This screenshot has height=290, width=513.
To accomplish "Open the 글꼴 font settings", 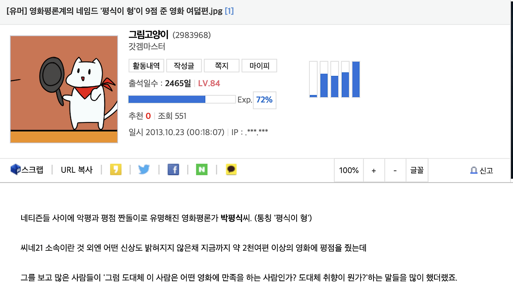I will 417,170.
